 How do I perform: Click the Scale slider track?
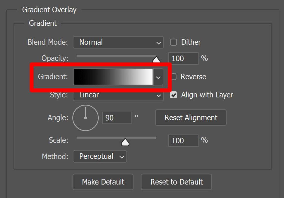point(116,138)
